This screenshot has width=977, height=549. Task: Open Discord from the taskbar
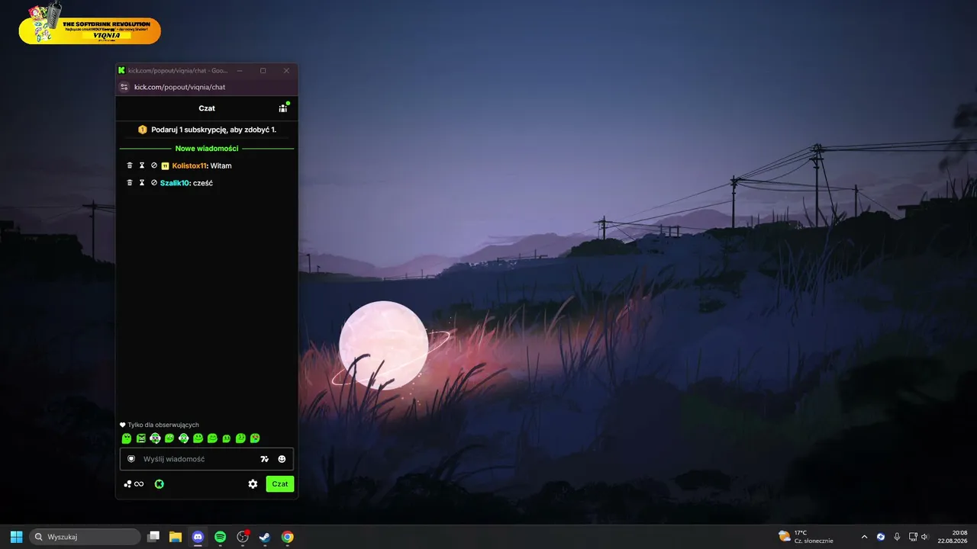[198, 537]
